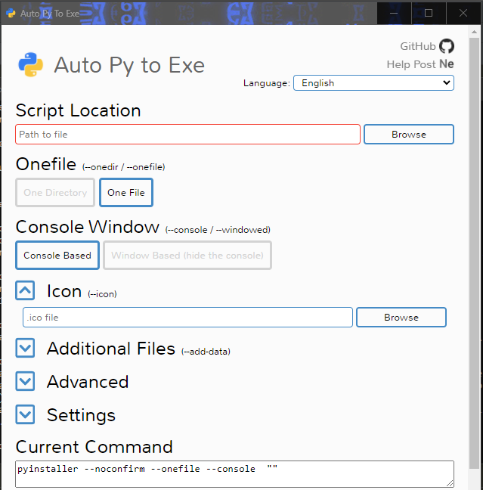The height and width of the screenshot is (490, 483).
Task: Expand the Settings section
Action: [26, 414]
